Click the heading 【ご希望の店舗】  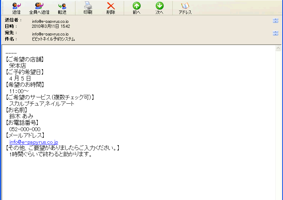pyautogui.click(x=25, y=59)
